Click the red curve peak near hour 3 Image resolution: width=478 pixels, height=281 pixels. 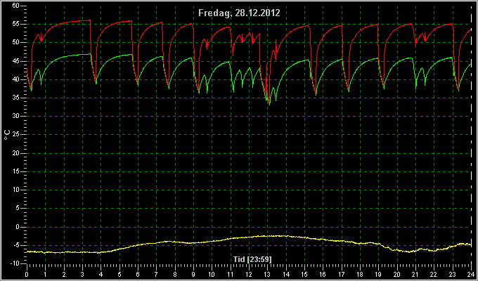89,20
